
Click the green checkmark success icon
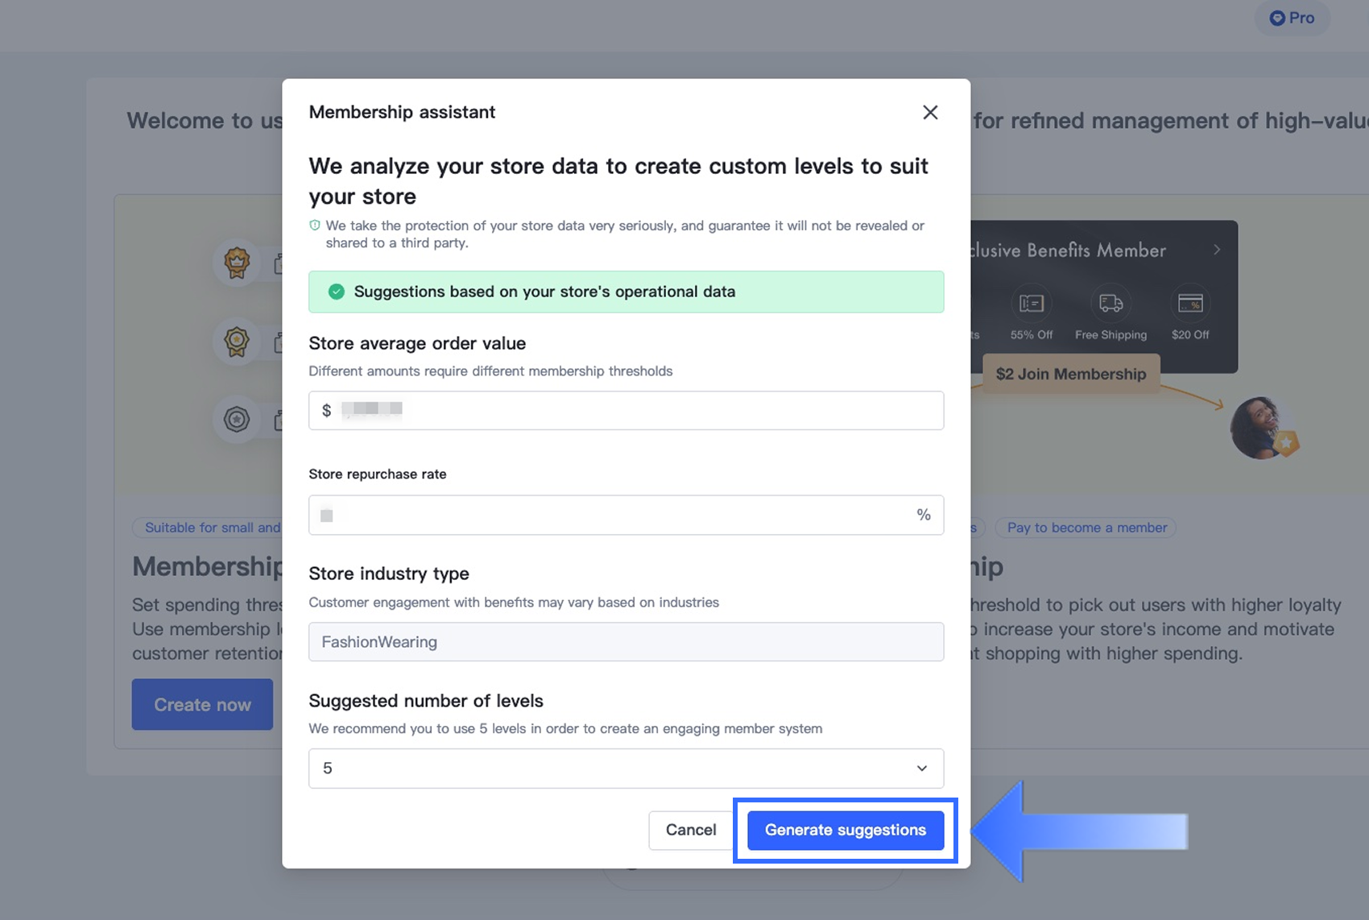(x=337, y=292)
